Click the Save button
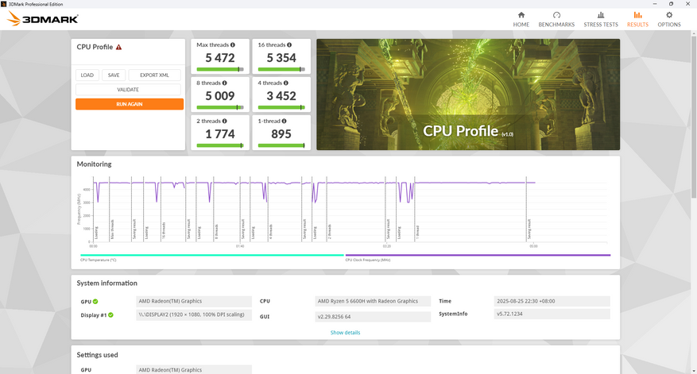 [114, 75]
